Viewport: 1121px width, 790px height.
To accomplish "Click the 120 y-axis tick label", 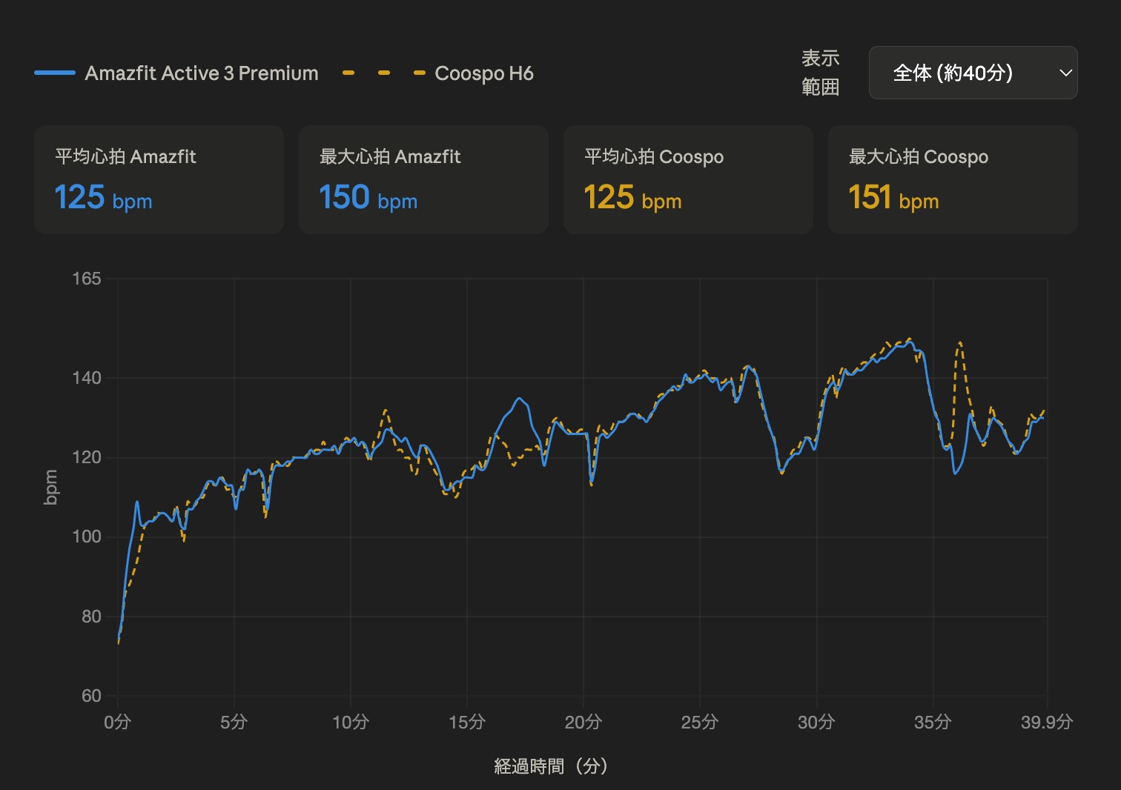I will [87, 457].
